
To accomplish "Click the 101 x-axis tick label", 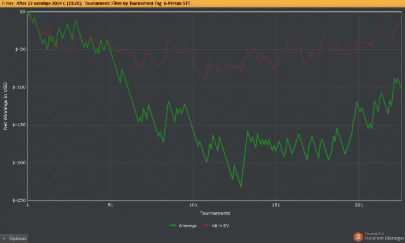I will (x=193, y=205).
